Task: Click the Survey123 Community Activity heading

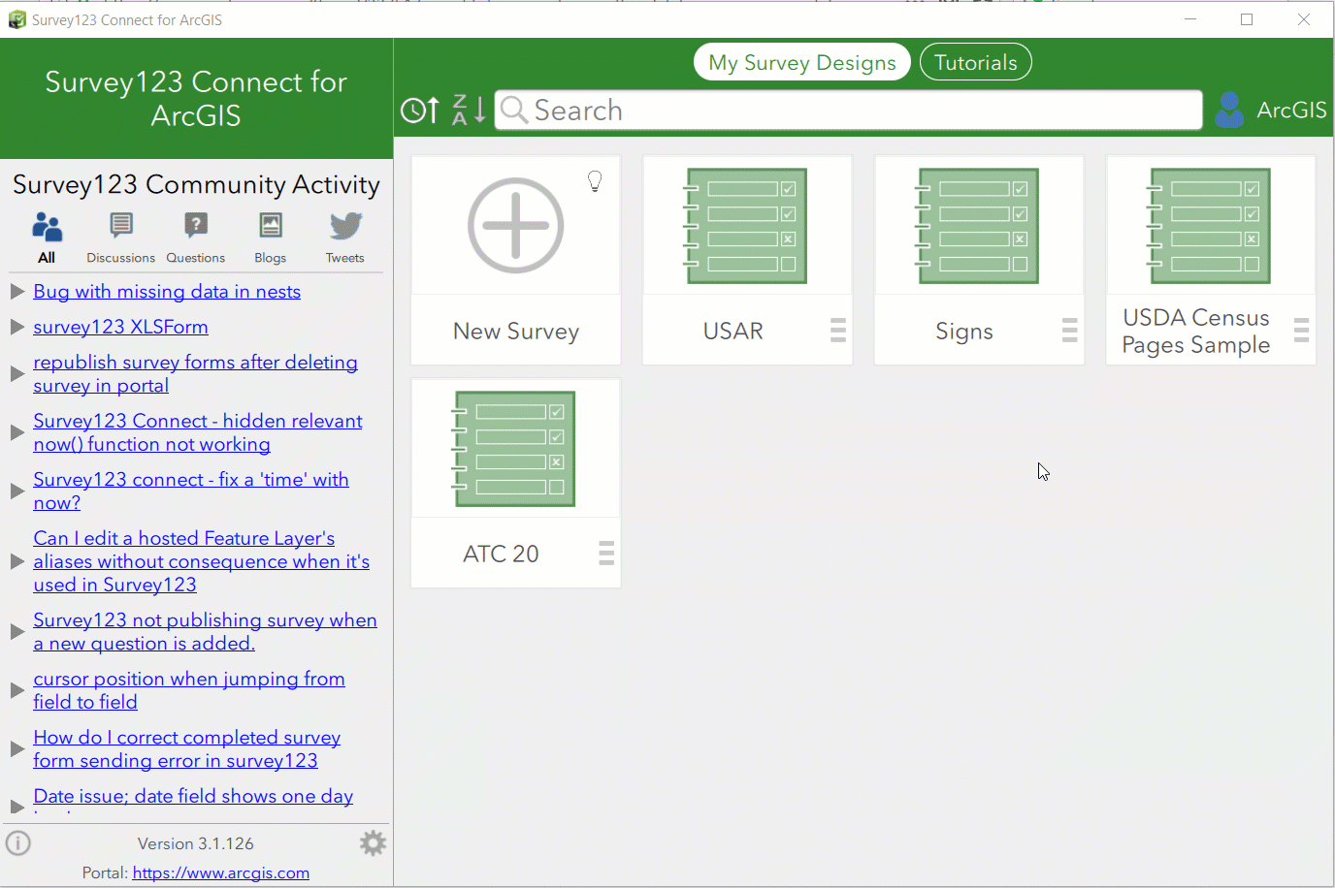Action: click(x=196, y=184)
